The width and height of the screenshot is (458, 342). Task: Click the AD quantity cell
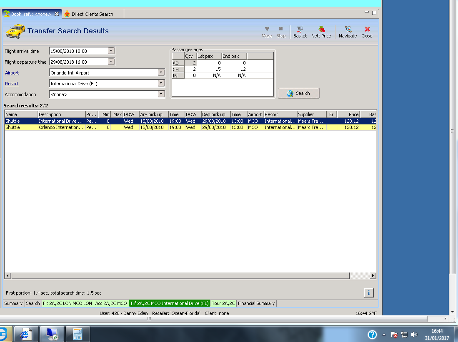pyautogui.click(x=190, y=63)
